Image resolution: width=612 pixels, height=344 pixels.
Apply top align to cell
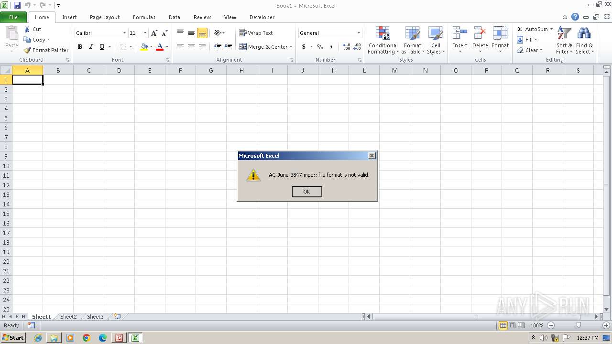click(180, 33)
